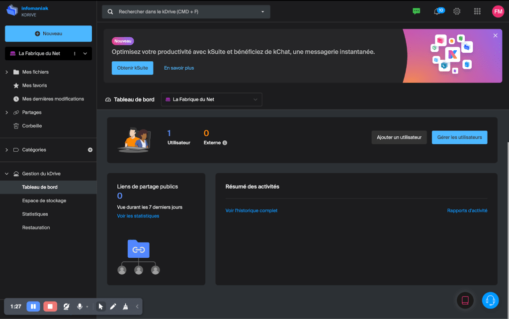Image resolution: width=509 pixels, height=319 pixels.
Task: Open the Voir l'historique complet link
Action: pyautogui.click(x=252, y=211)
